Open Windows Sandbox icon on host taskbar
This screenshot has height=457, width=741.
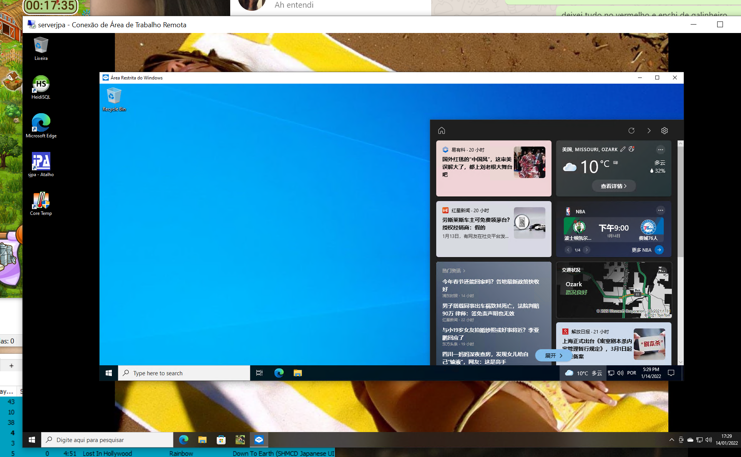(259, 440)
